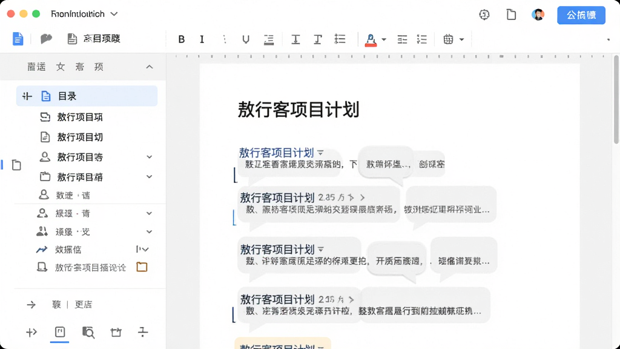Toggle Bold formatting
The width and height of the screenshot is (620, 349).
[x=182, y=39]
